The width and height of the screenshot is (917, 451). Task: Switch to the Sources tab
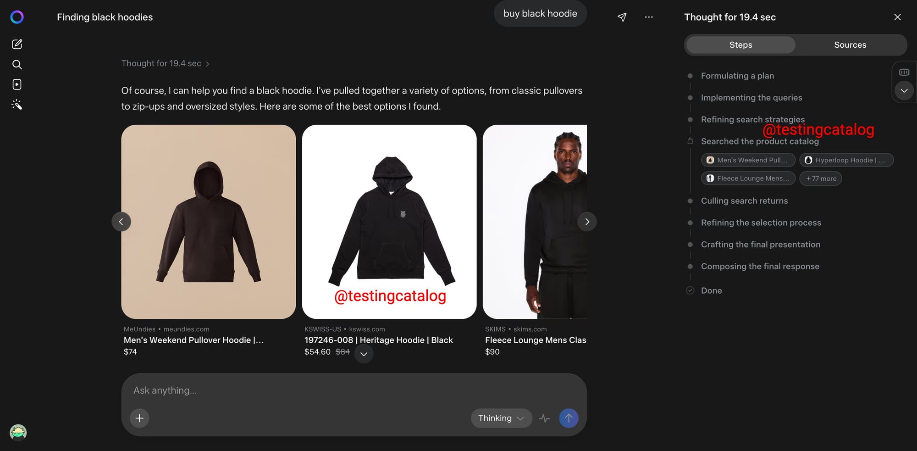click(x=850, y=45)
